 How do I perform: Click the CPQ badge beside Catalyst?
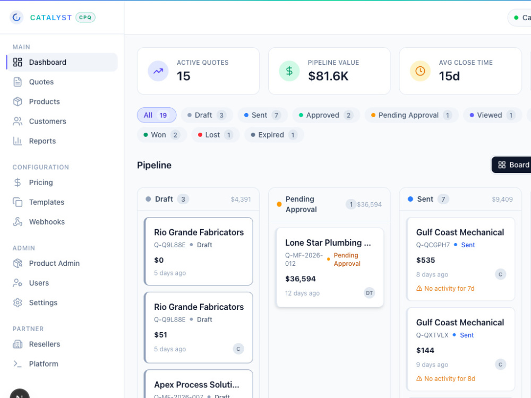pyautogui.click(x=85, y=18)
